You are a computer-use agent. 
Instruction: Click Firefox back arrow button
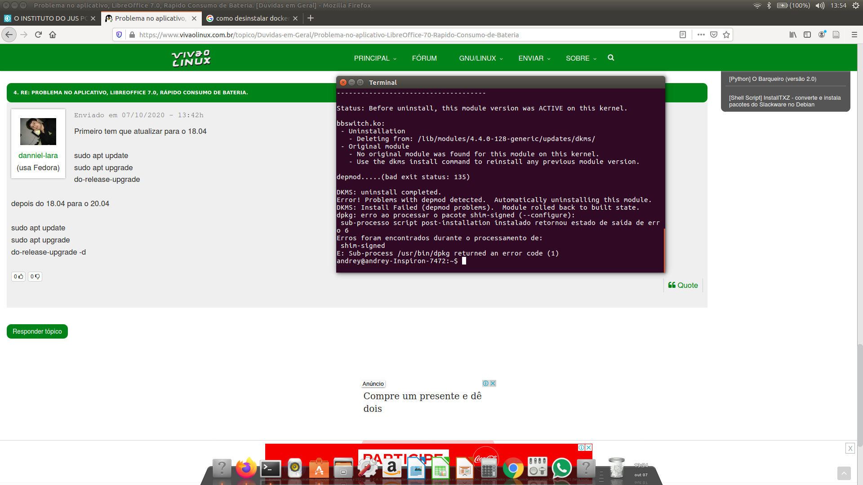coord(9,35)
